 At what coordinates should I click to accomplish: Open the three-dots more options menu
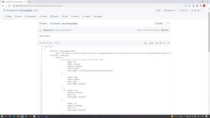click(x=168, y=24)
